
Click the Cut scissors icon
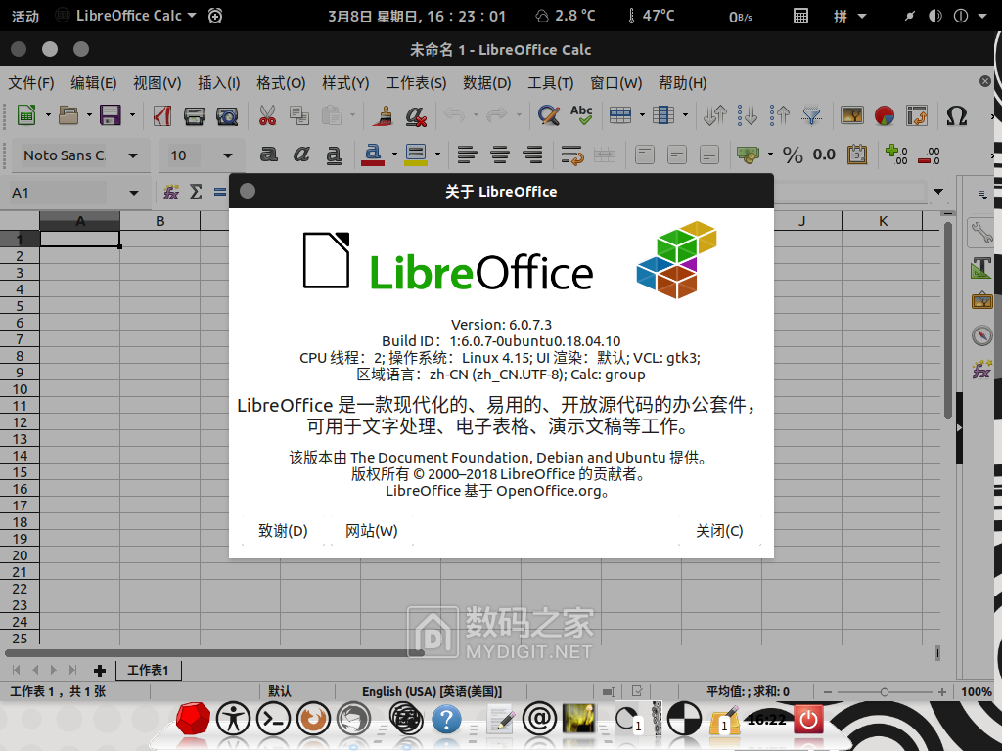tap(267, 115)
